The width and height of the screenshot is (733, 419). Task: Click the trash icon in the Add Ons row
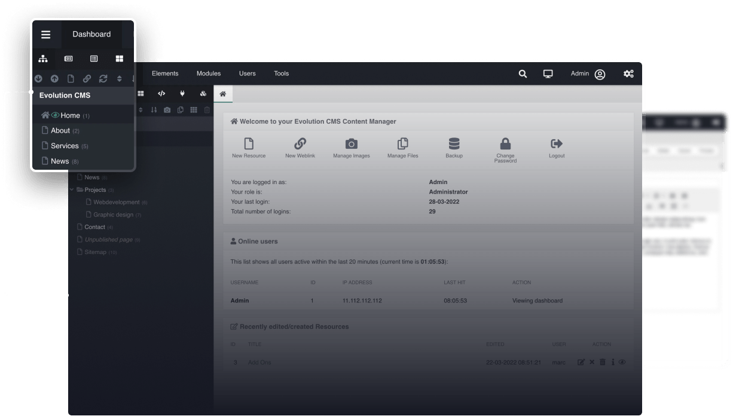602,362
